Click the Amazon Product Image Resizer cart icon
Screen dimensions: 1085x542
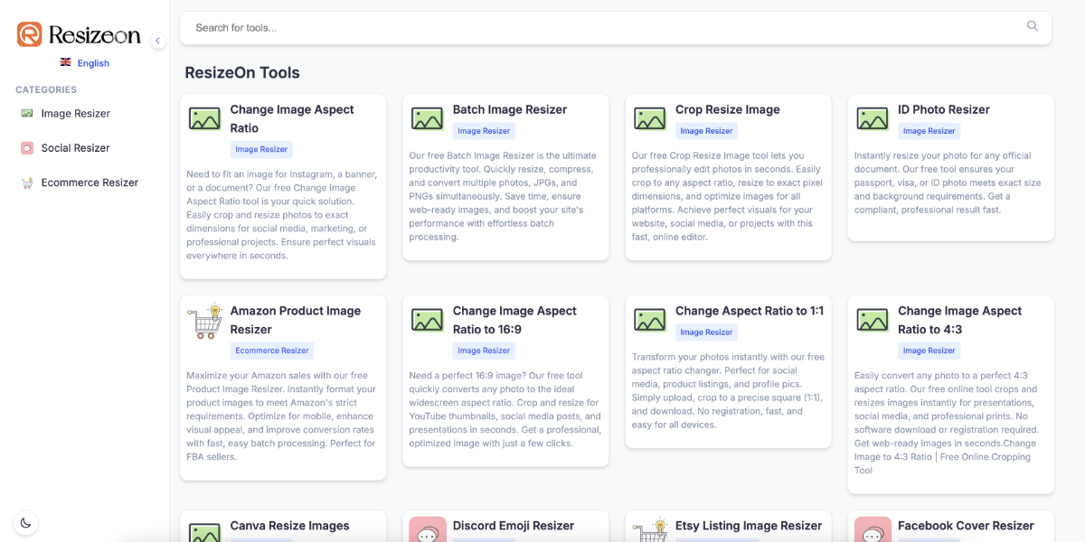coord(205,321)
